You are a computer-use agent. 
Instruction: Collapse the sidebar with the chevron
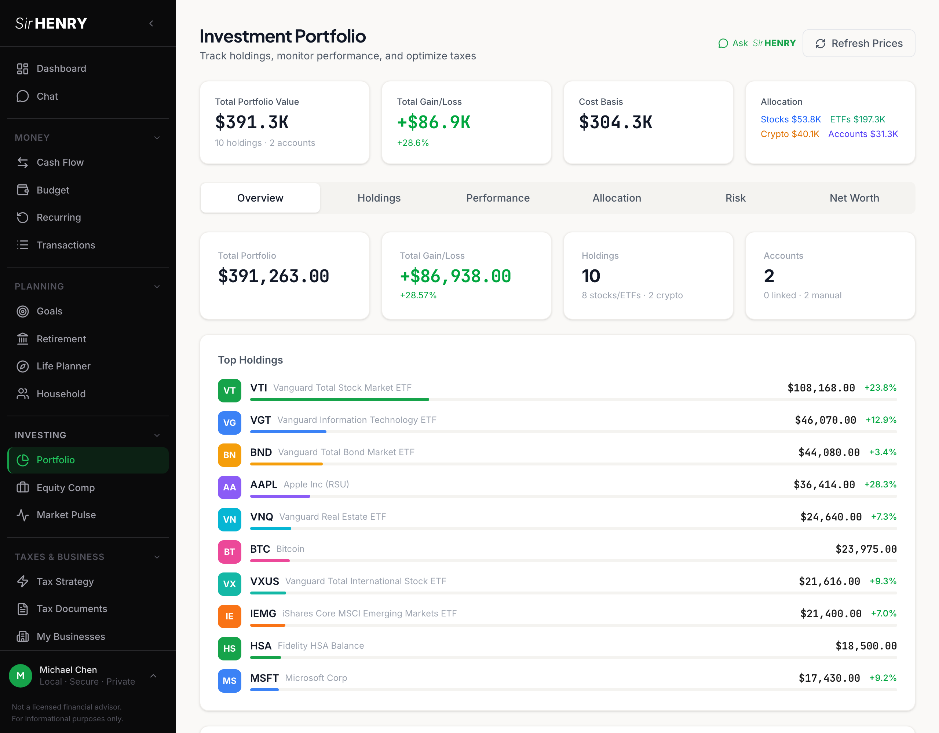(x=151, y=23)
